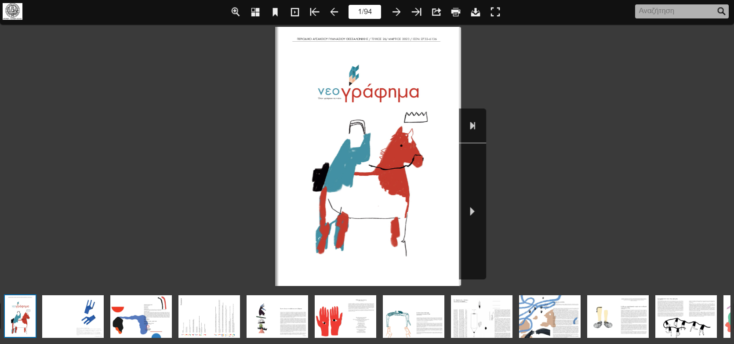Open the red hands page thumbnail
Screen dimensions: 734x344
click(x=345, y=316)
